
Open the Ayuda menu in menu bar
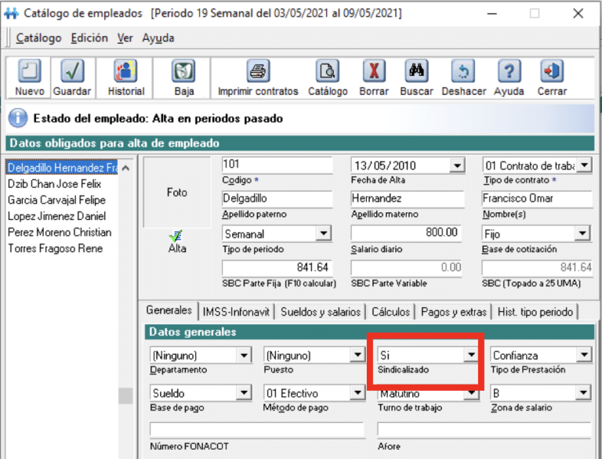(x=158, y=38)
